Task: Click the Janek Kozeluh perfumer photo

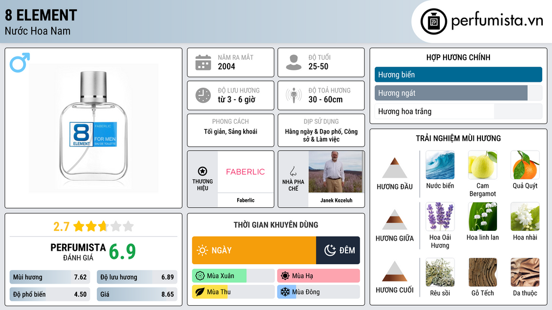Action: click(335, 172)
